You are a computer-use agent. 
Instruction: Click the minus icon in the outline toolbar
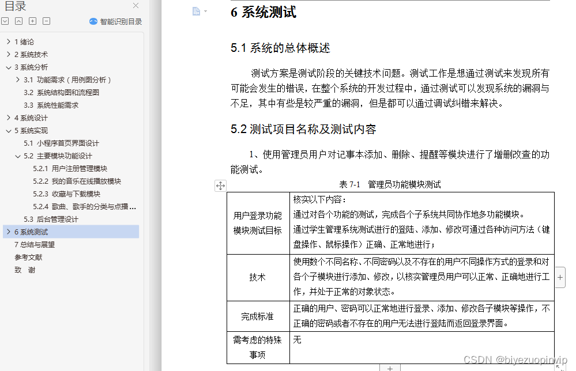(46, 21)
